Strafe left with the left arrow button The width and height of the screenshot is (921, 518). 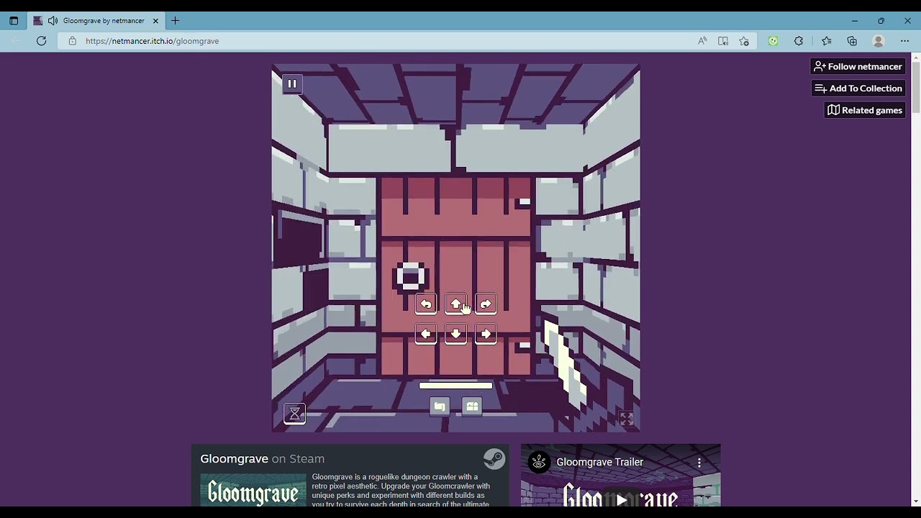pyautogui.click(x=426, y=334)
